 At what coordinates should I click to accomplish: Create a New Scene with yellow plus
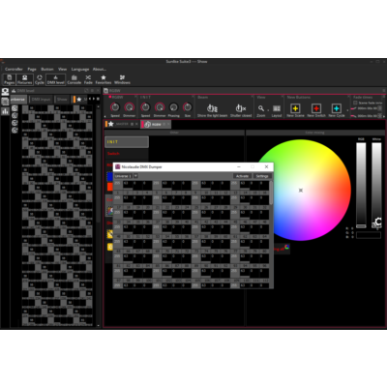[295, 108]
